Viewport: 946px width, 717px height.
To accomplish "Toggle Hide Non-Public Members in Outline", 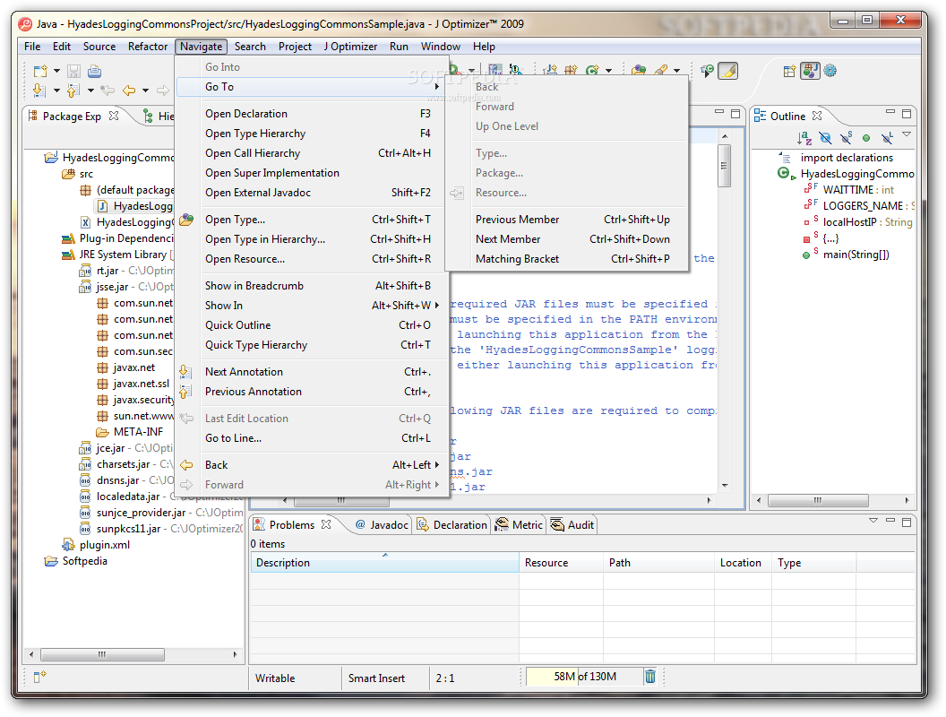I will pyautogui.click(x=866, y=138).
